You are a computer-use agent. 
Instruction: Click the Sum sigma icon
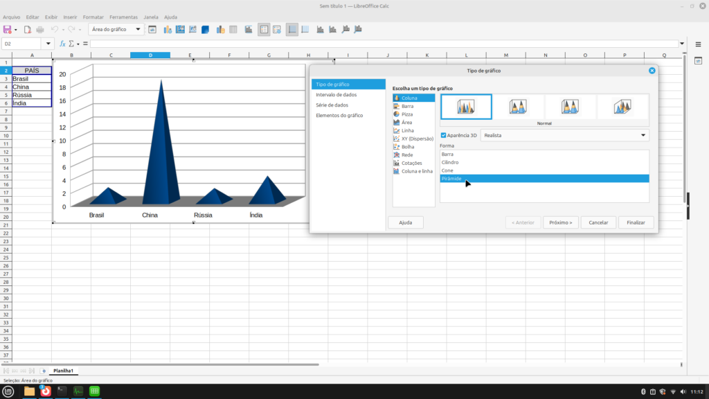pyautogui.click(x=71, y=44)
